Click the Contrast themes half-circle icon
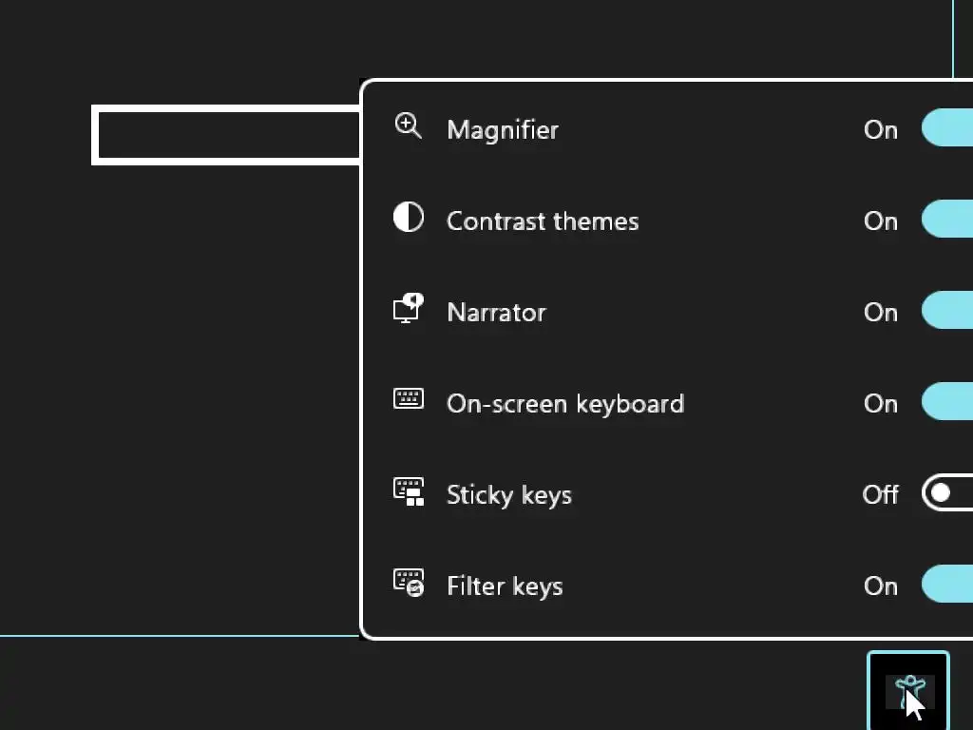Viewport: 973px width, 730px height. coord(409,218)
